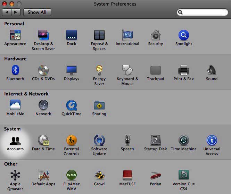The width and height of the screenshot is (231, 194).
Task: Close the System Preferences window
Action: [x=5, y=4]
